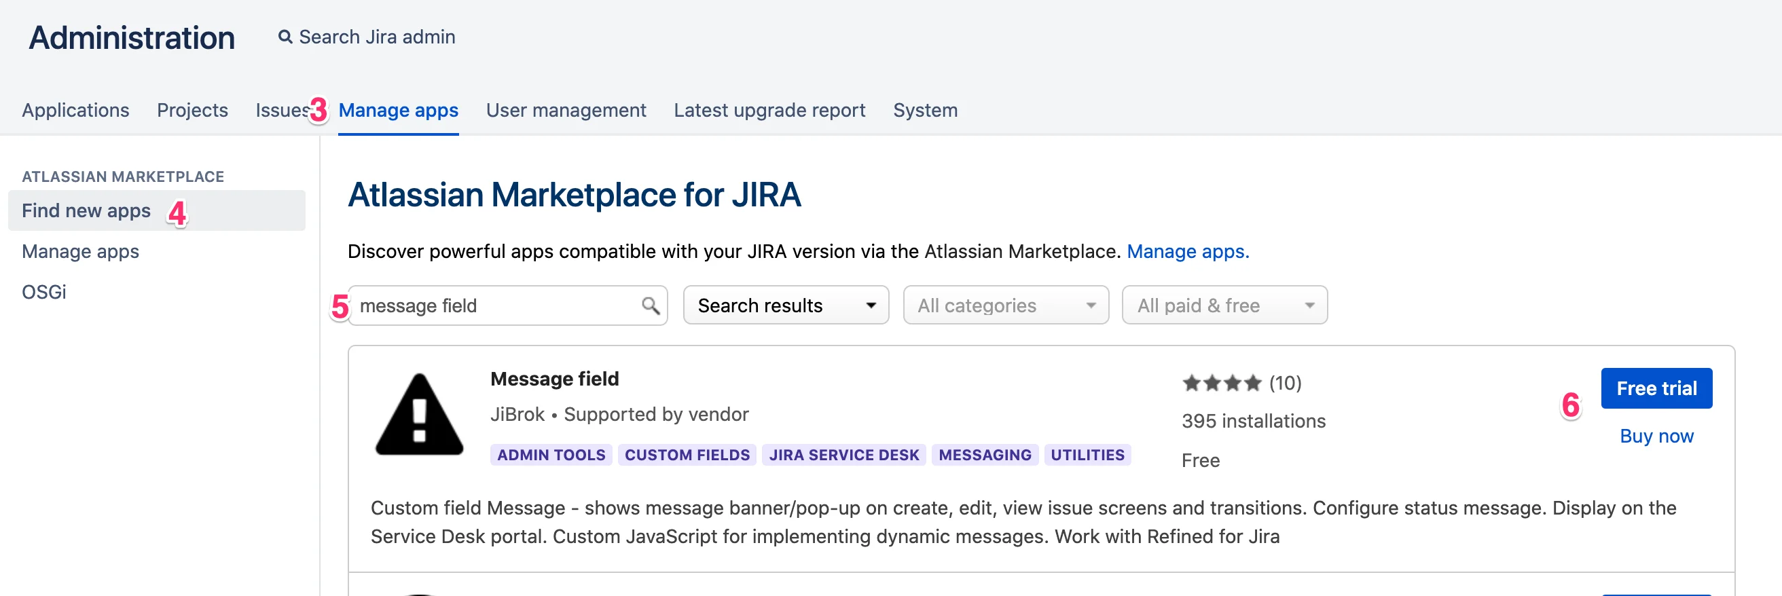Open the OSGi sidebar item
Image resolution: width=1782 pixels, height=596 pixels.
pos(43,292)
